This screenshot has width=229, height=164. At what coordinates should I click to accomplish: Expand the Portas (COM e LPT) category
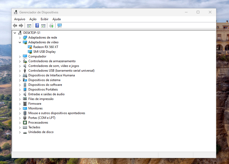point(20,118)
